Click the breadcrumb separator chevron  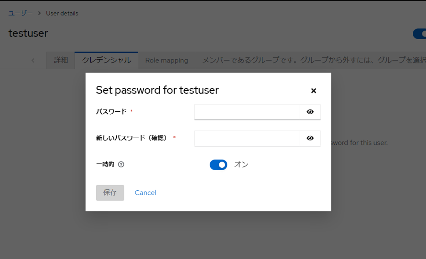tap(40, 13)
